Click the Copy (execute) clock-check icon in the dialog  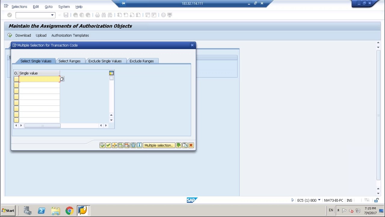[102, 145]
